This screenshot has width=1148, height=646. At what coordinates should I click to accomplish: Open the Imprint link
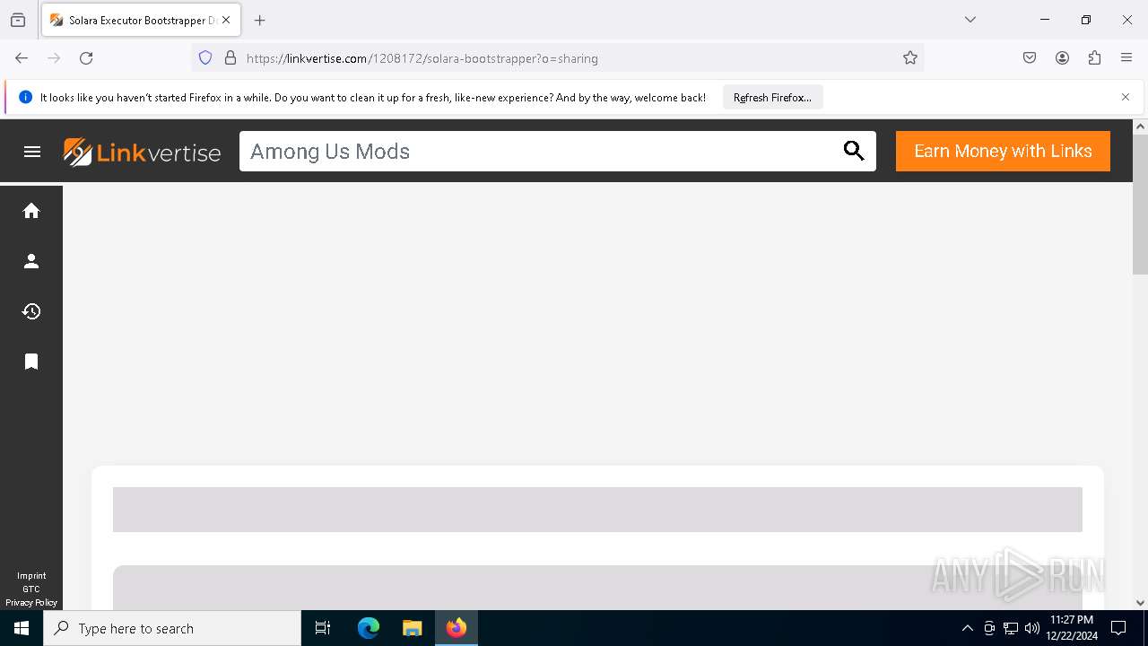(x=31, y=576)
